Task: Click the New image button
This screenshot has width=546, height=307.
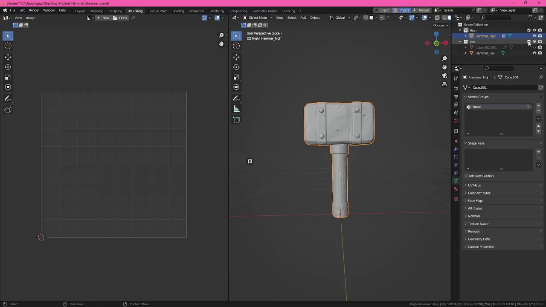Action: tap(103, 18)
